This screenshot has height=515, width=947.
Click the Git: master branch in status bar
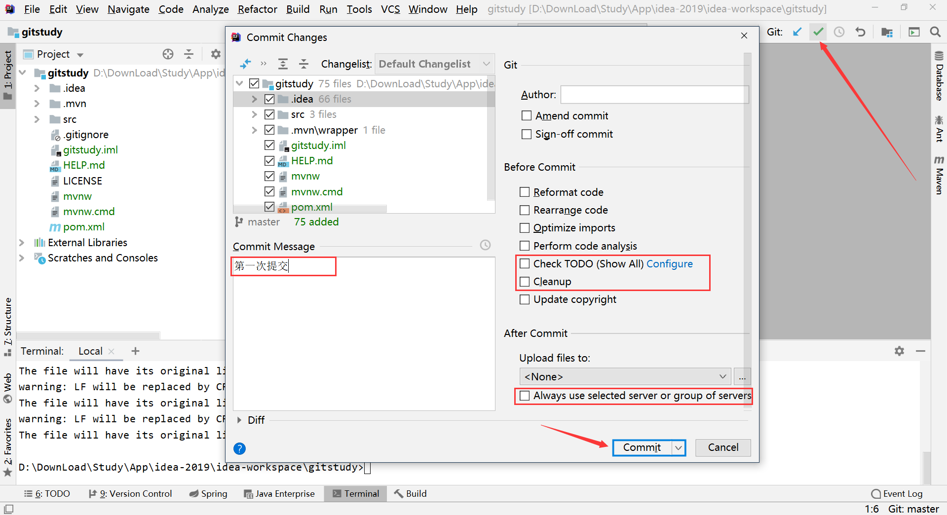click(x=913, y=509)
